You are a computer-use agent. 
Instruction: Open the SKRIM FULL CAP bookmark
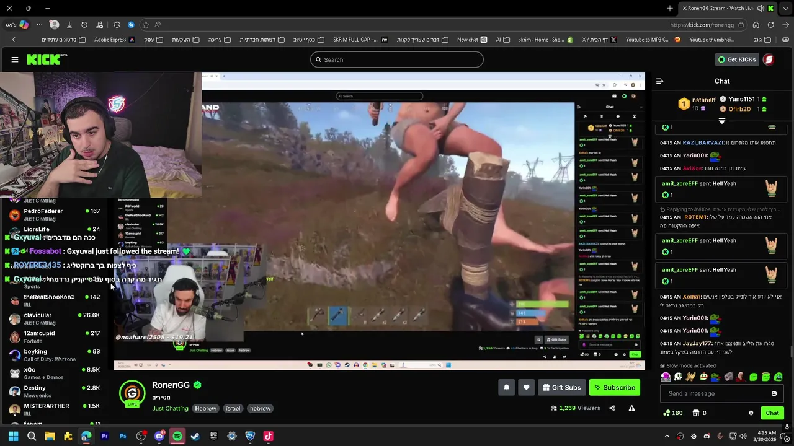coord(360,40)
